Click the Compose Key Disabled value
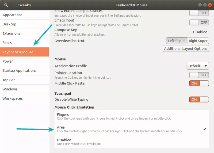Image resolution: width=214 pixels, height=153 pixels. [x=200, y=32]
